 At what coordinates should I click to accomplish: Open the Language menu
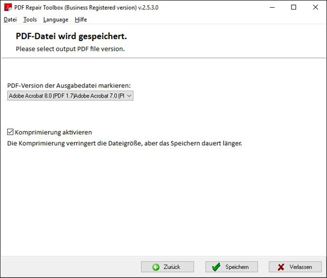[56, 20]
